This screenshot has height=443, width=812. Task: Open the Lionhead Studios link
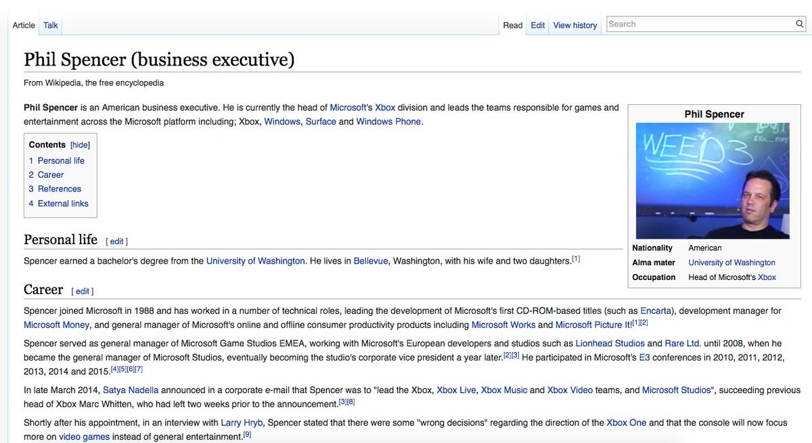(x=610, y=344)
